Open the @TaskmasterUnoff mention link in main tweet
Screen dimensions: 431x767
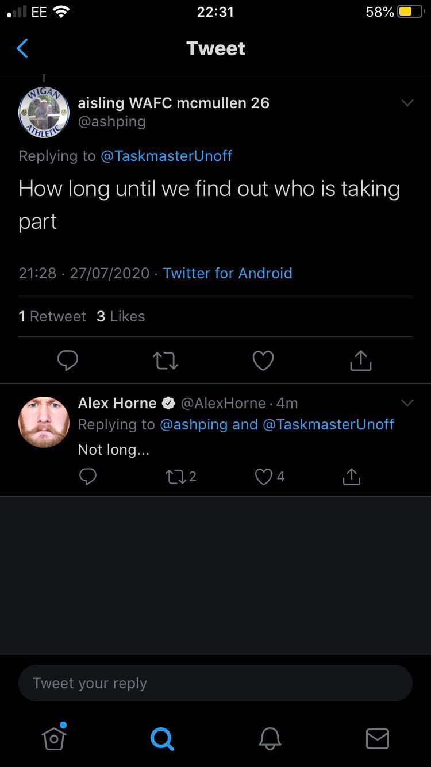tap(166, 156)
